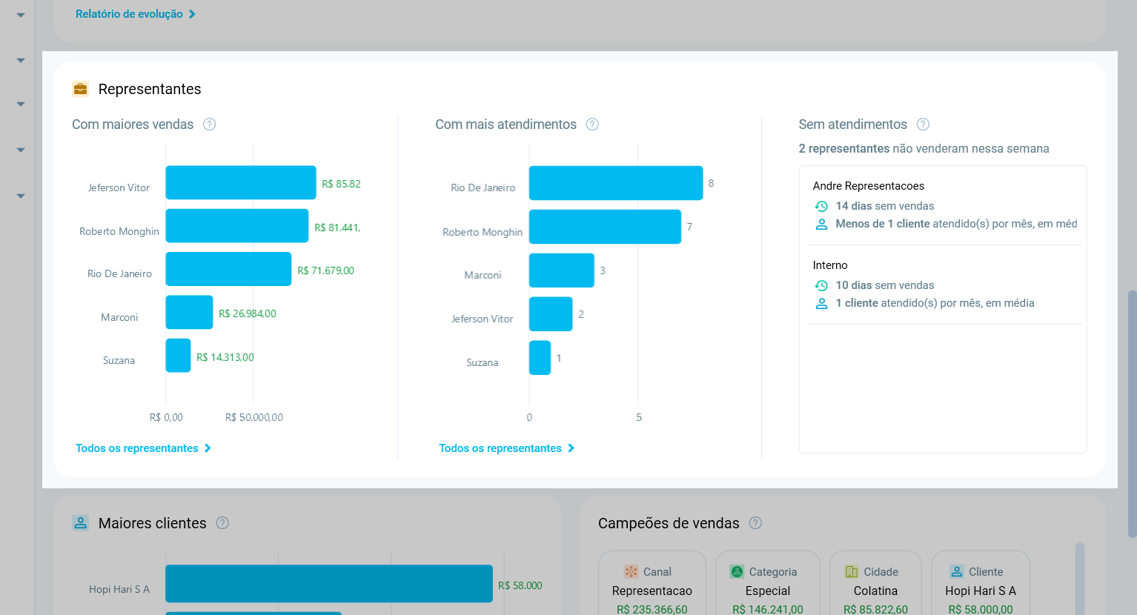
Task: Open the Cidade Colatina champion card
Action: click(x=875, y=583)
